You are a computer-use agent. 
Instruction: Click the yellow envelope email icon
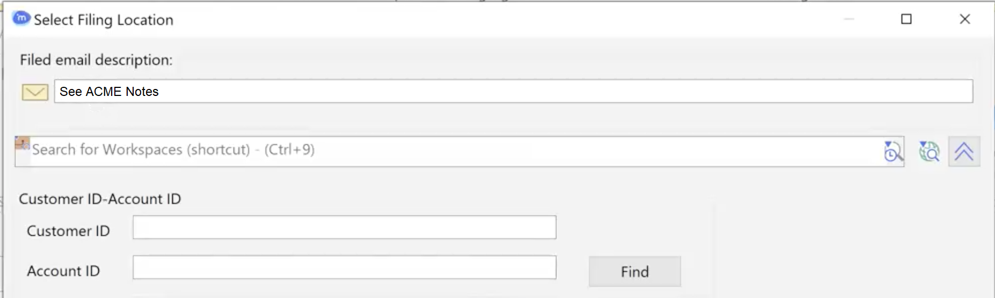35,92
